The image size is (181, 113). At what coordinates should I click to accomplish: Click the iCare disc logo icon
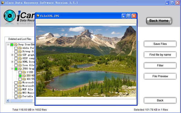(x=10, y=16)
